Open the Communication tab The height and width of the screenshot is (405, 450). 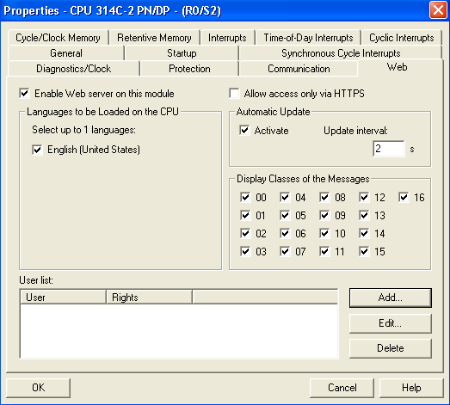(x=299, y=69)
